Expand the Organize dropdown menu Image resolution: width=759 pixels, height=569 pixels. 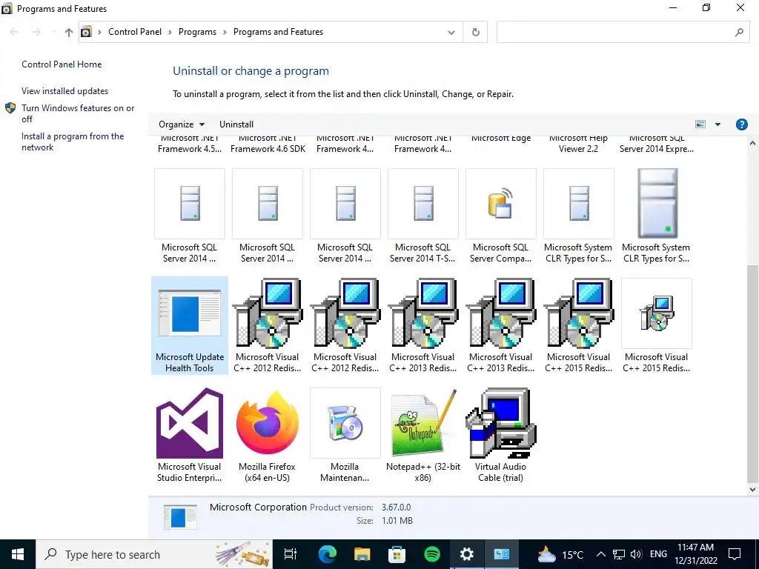coord(182,124)
